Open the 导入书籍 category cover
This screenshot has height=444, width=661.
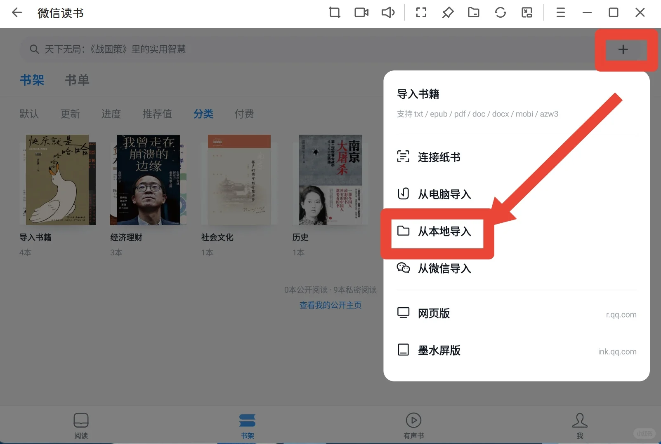pyautogui.click(x=57, y=180)
